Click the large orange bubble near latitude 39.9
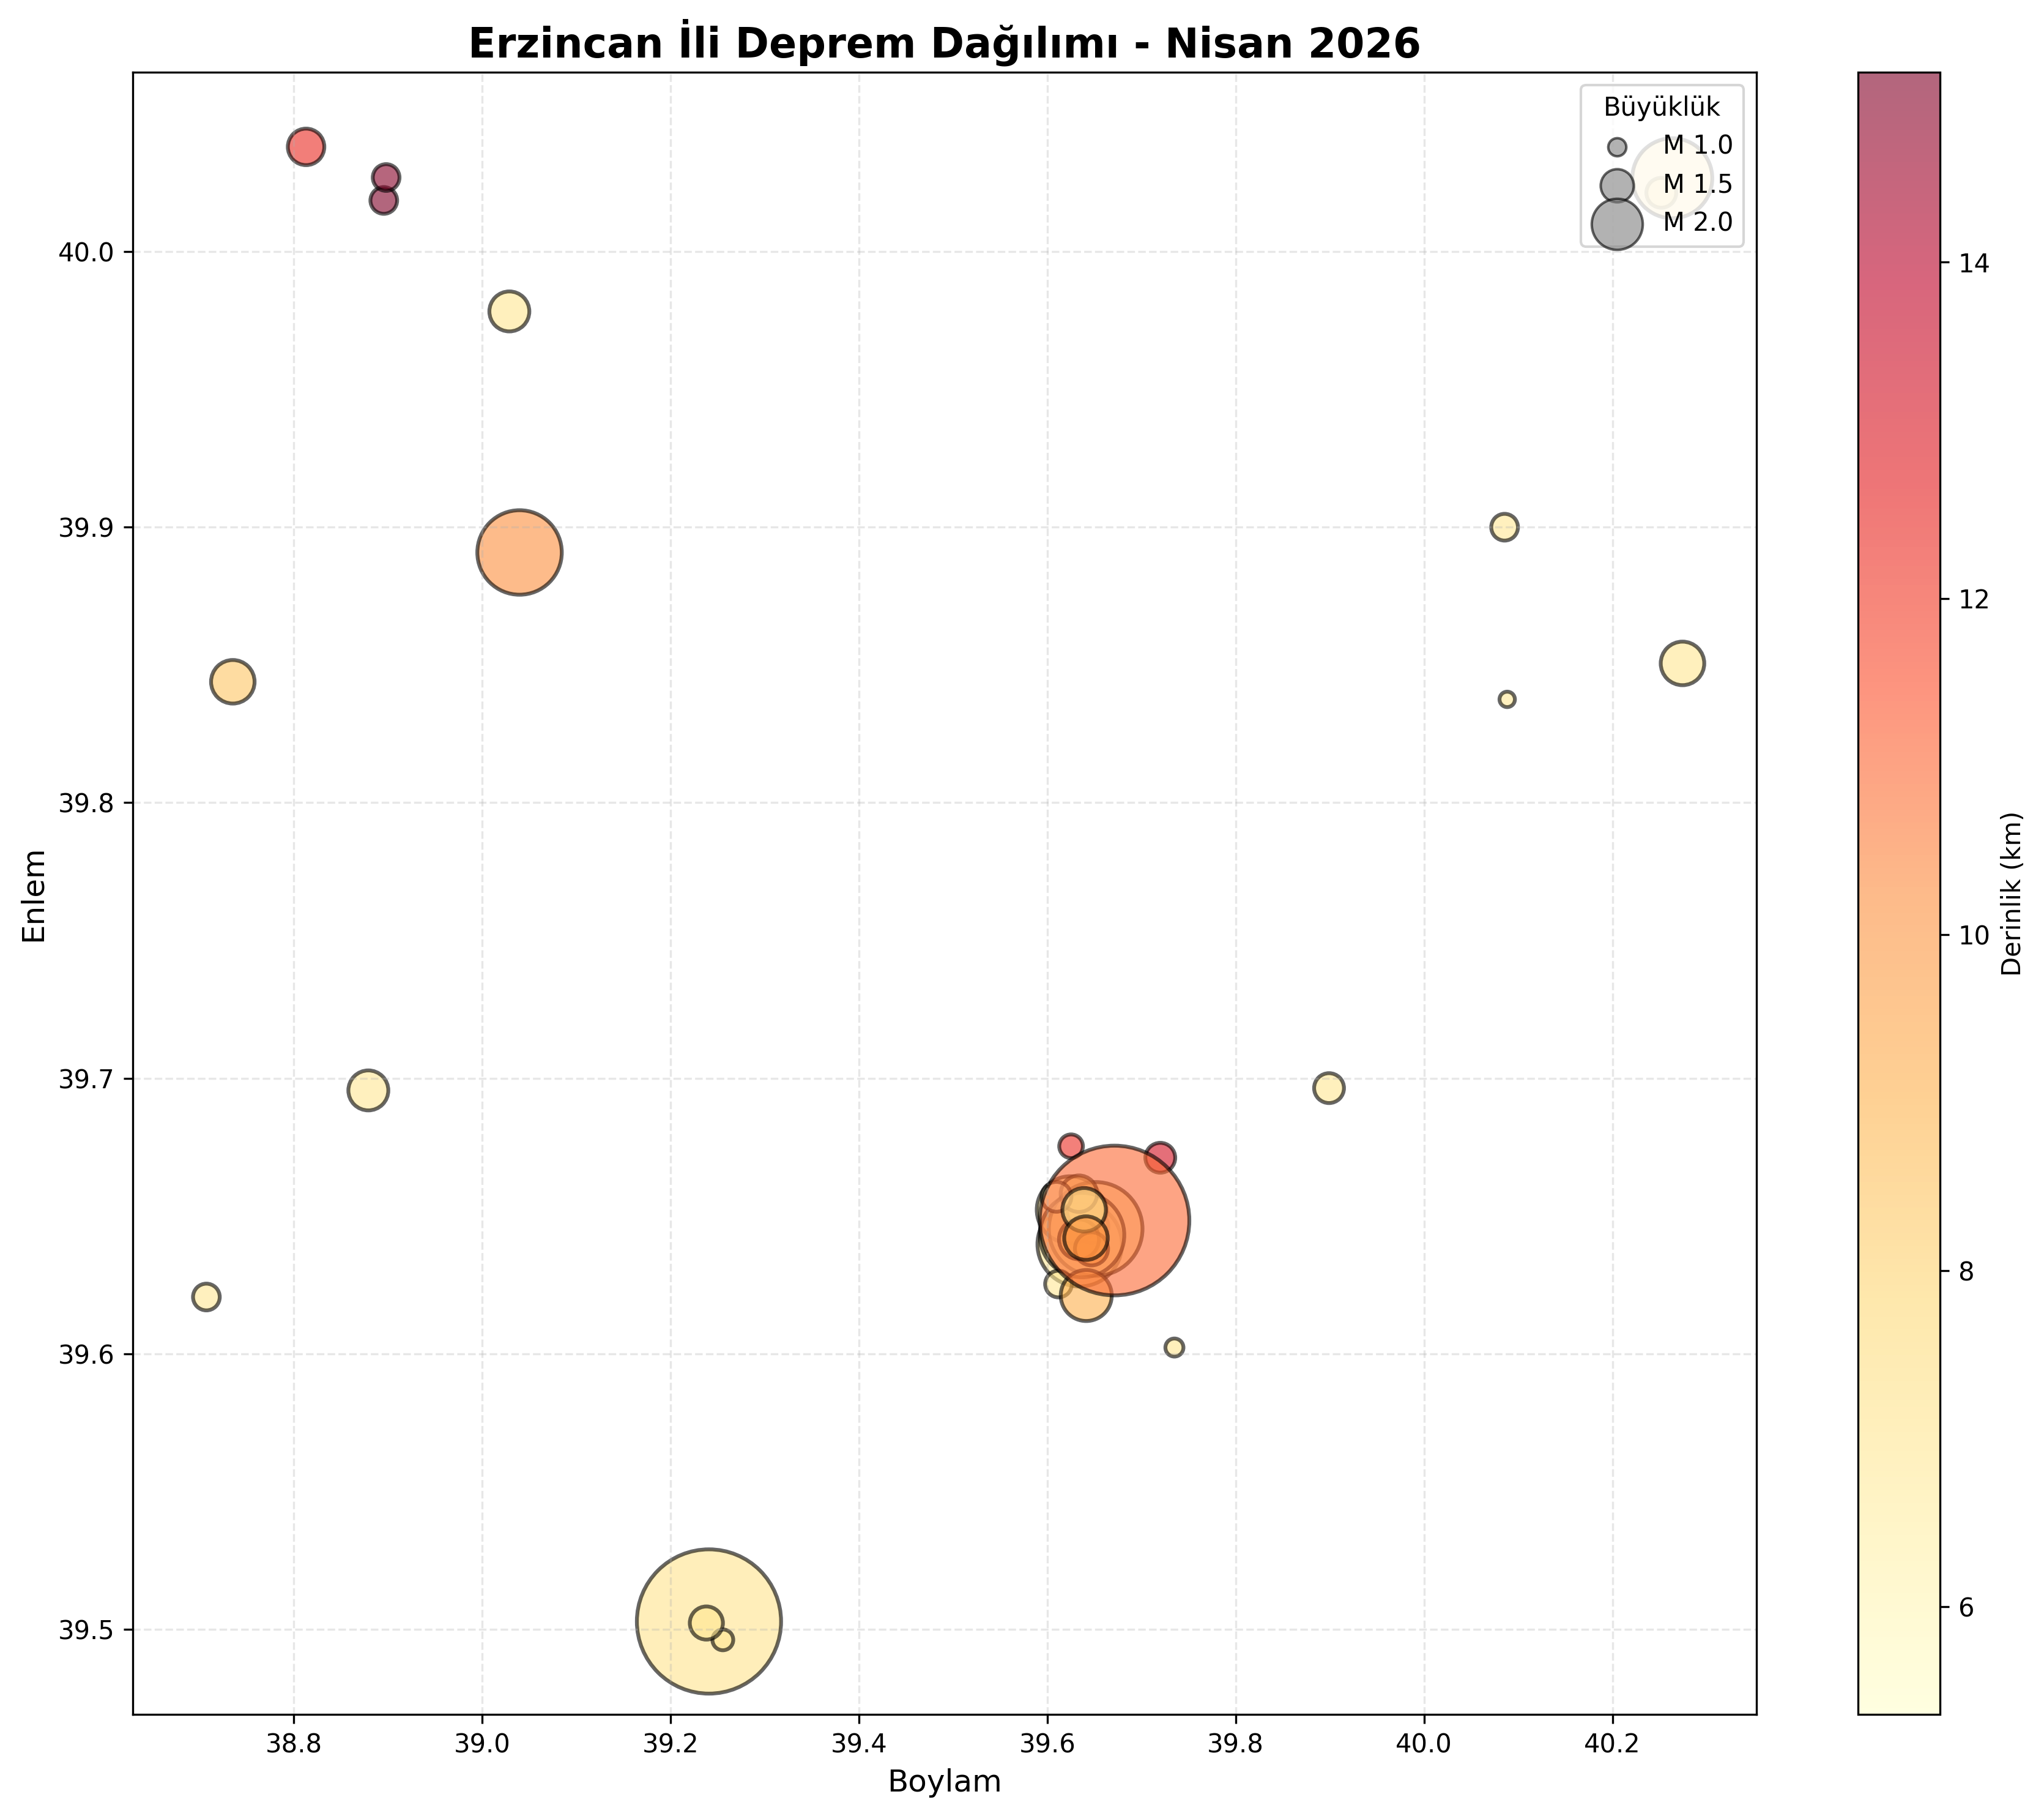The height and width of the screenshot is (1816, 2044). pyautogui.click(x=519, y=552)
